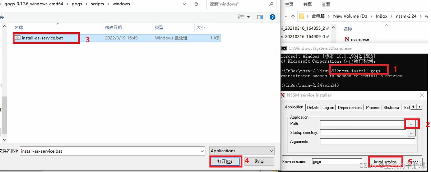This screenshot has width=431, height=172.
Task: Go up one folder level arrow
Action: (293, 16)
